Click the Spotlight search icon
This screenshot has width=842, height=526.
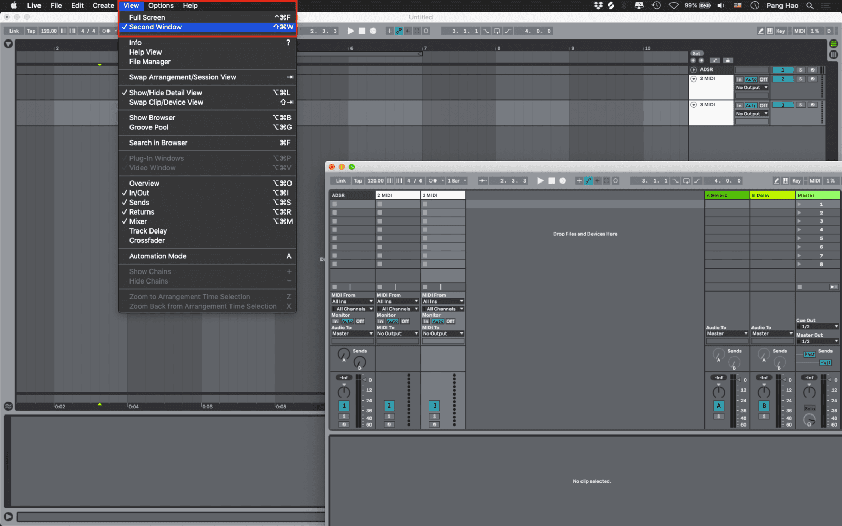(x=810, y=5)
